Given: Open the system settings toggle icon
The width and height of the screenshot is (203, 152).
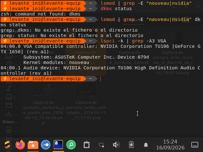Looking at the screenshot, I should [x=46, y=145].
